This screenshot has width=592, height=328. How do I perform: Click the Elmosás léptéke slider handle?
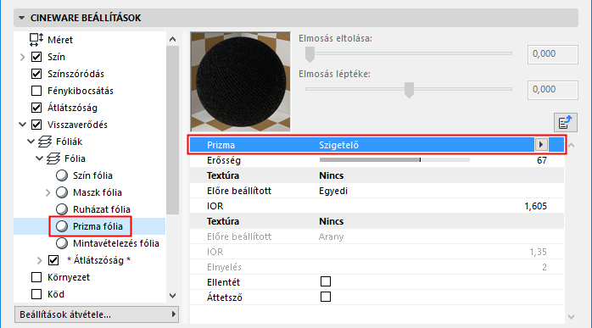point(409,90)
